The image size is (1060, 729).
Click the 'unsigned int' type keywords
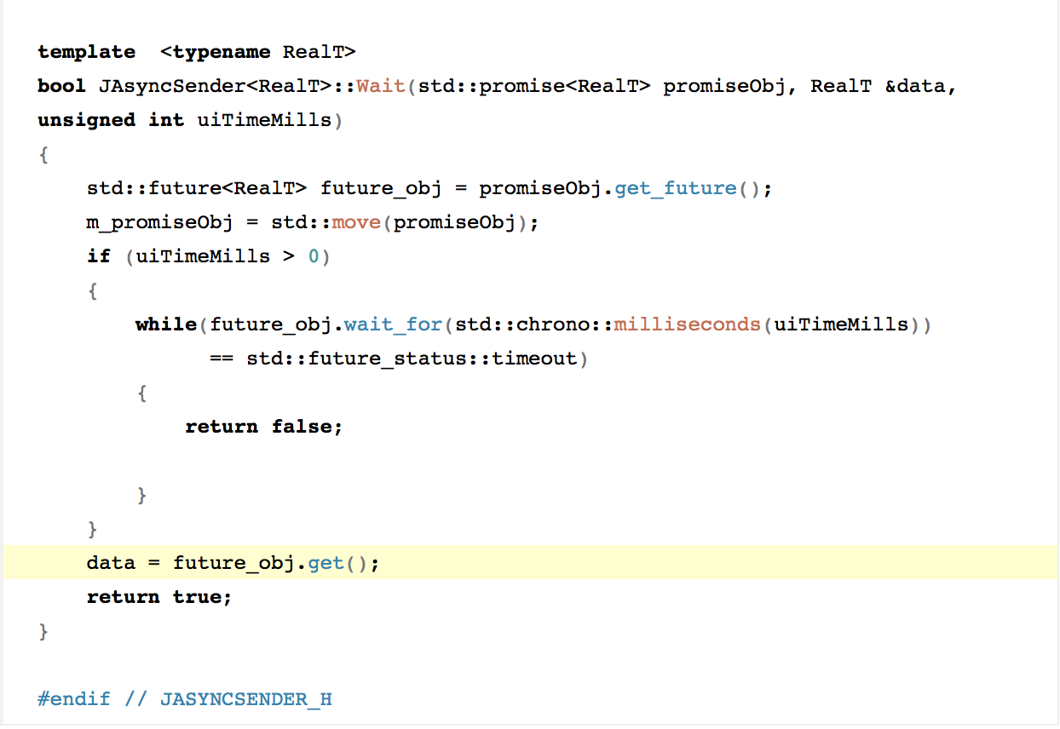pos(111,120)
